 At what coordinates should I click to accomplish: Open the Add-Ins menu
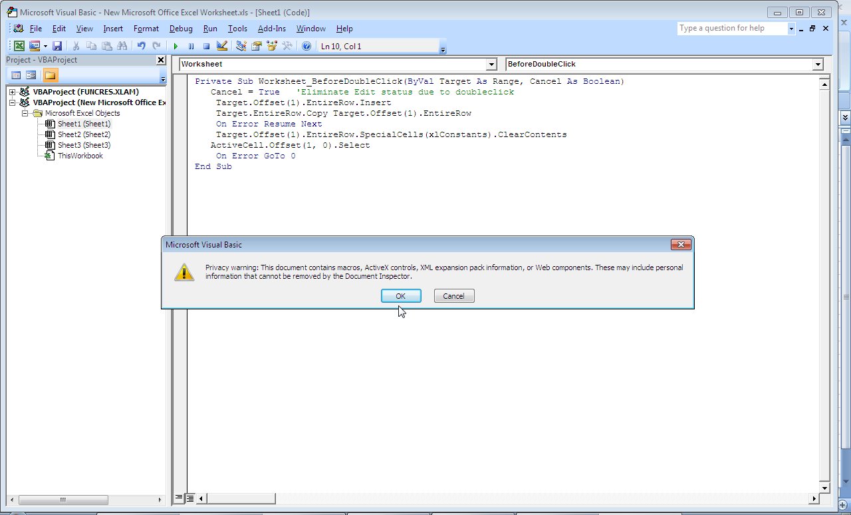[x=272, y=29]
